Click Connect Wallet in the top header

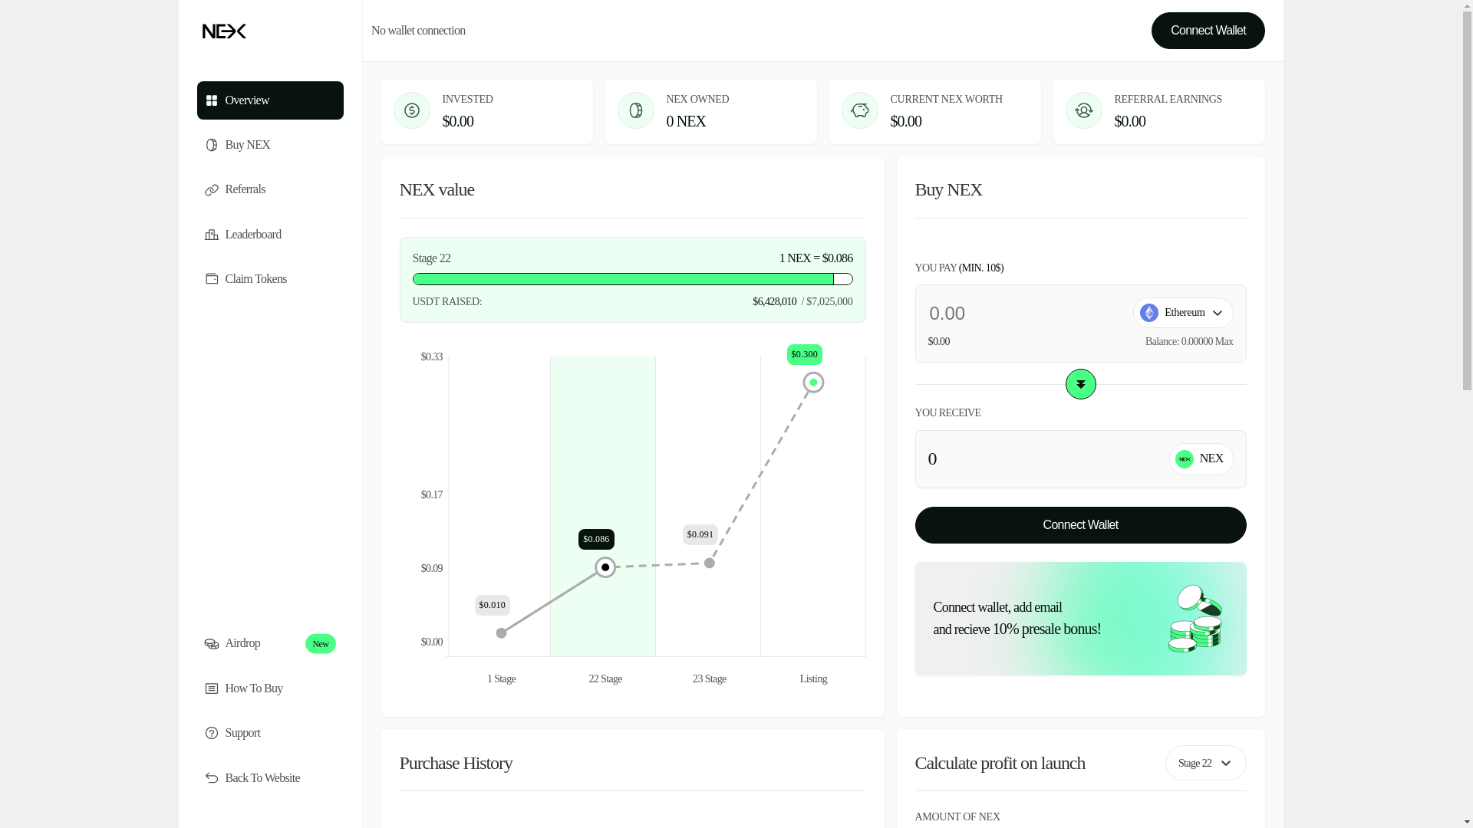(x=1208, y=31)
